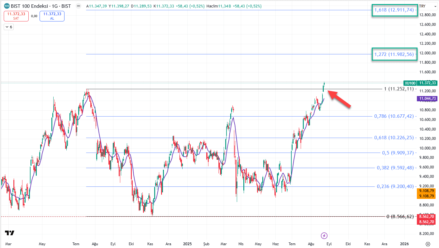Viewport: 439px width, 248px height.
Task: Click the BIST 100 round logo icon
Action: [7, 6]
